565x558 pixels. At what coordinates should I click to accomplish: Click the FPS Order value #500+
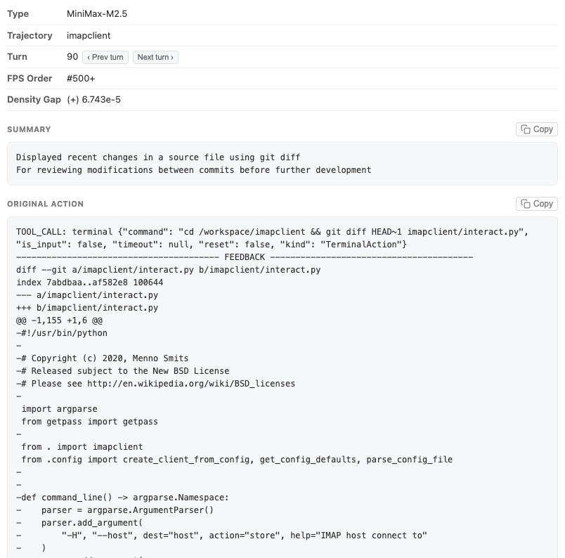(x=81, y=78)
